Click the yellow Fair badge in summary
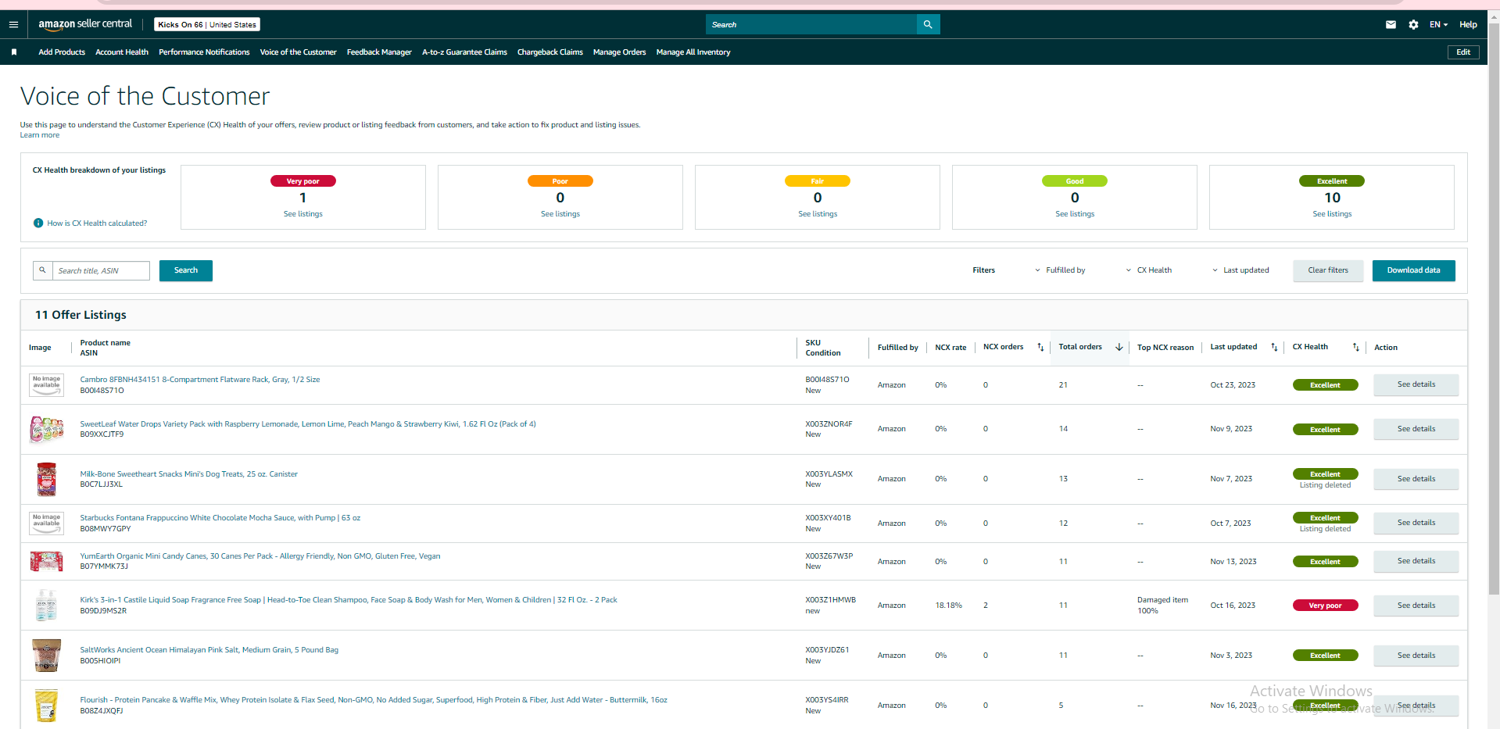Image resolution: width=1500 pixels, height=729 pixels. tap(818, 181)
